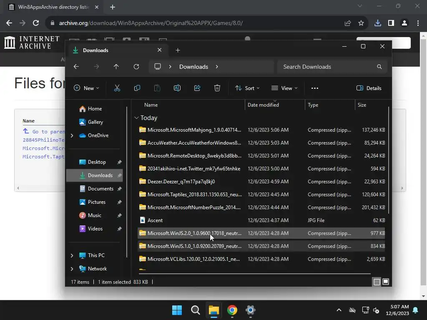Bookmark this page with the star icon
Image resolution: width=427 pixels, height=320 pixels.
point(361,23)
